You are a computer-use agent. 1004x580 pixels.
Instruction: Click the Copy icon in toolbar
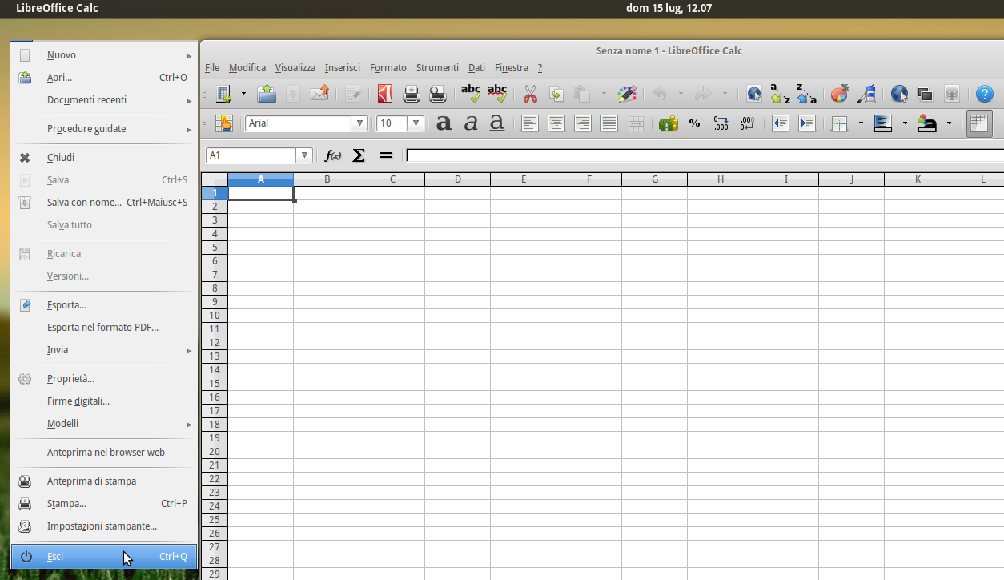tap(556, 94)
